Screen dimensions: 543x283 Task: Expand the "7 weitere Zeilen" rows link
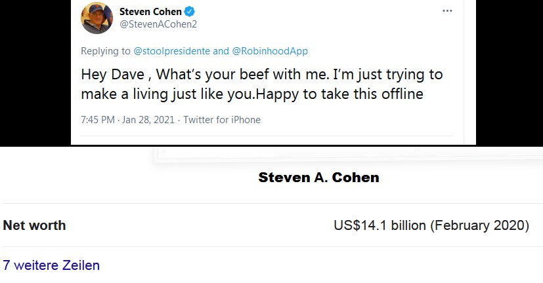tap(51, 265)
